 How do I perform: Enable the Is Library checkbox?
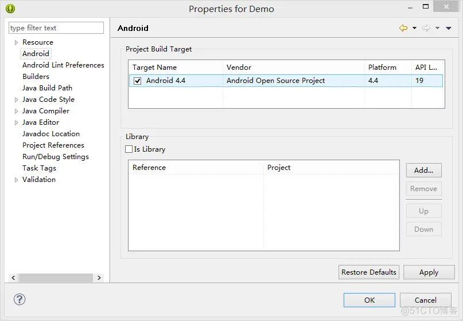tap(129, 149)
